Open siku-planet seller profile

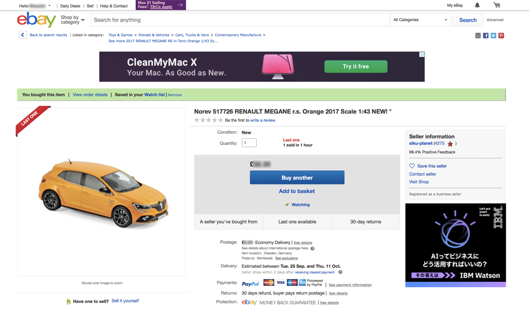(x=421, y=144)
